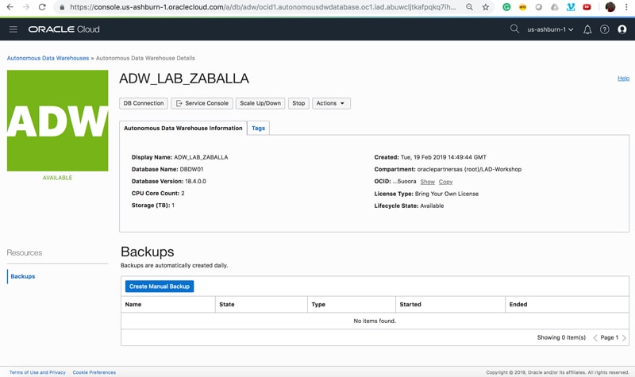
Task: Click the License Type Bring Your Own License
Action: 447,194
